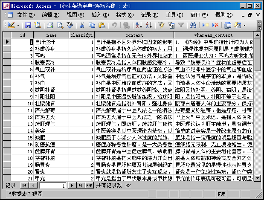The height and width of the screenshot is (200, 264).
Task: Open the 格式(O) menu
Action: (x=125, y=15)
